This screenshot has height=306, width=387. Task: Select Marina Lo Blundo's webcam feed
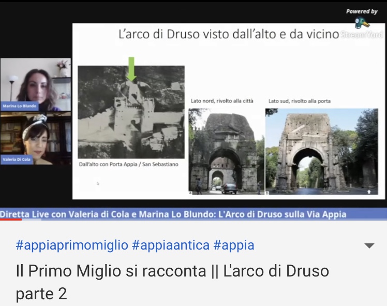click(35, 84)
